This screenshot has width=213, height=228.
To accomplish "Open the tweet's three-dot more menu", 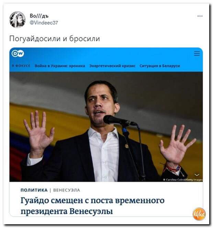I will click(x=200, y=16).
